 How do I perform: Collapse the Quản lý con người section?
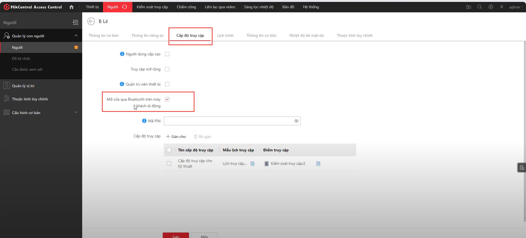click(x=76, y=36)
